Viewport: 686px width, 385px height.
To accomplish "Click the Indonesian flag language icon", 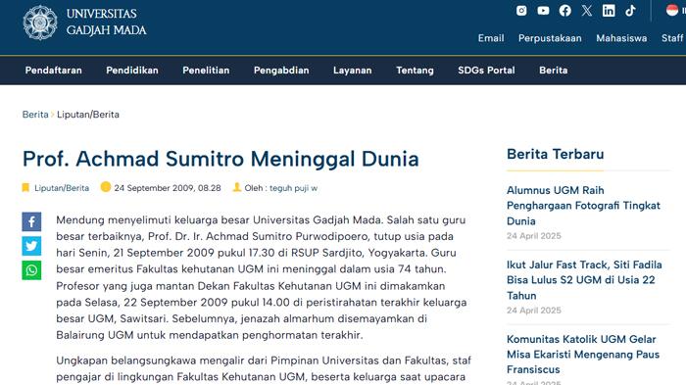I will coord(672,10).
